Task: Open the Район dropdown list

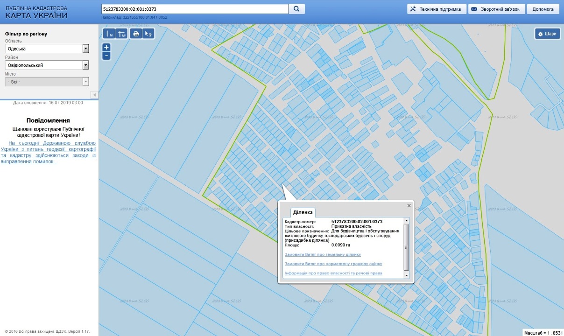Action: pos(85,65)
